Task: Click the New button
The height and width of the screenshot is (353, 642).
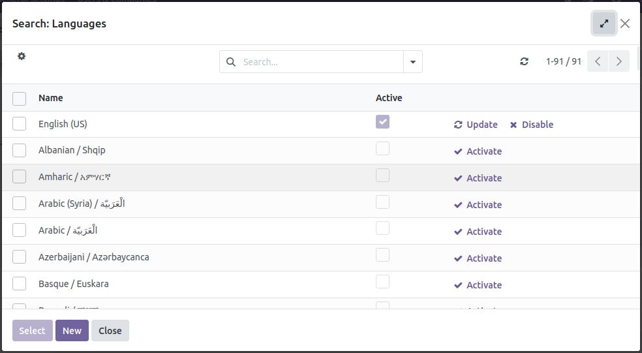Action: click(x=72, y=330)
